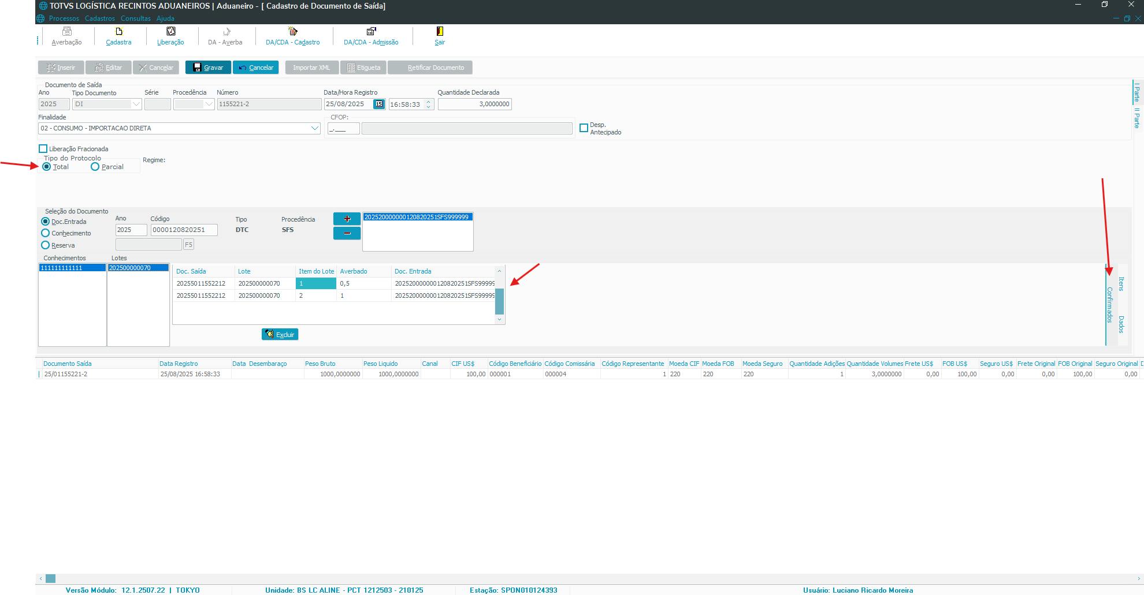The width and height of the screenshot is (1144, 595).
Task: Select the Reserva radio button
Action: coord(45,245)
